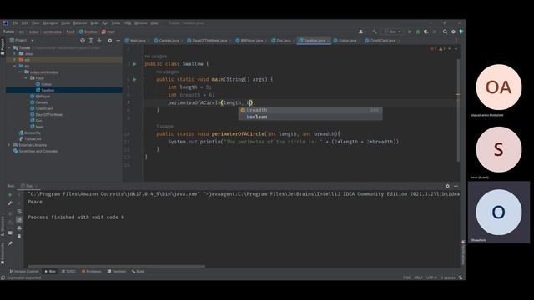Expand the idea folder in the tree

click(15, 53)
